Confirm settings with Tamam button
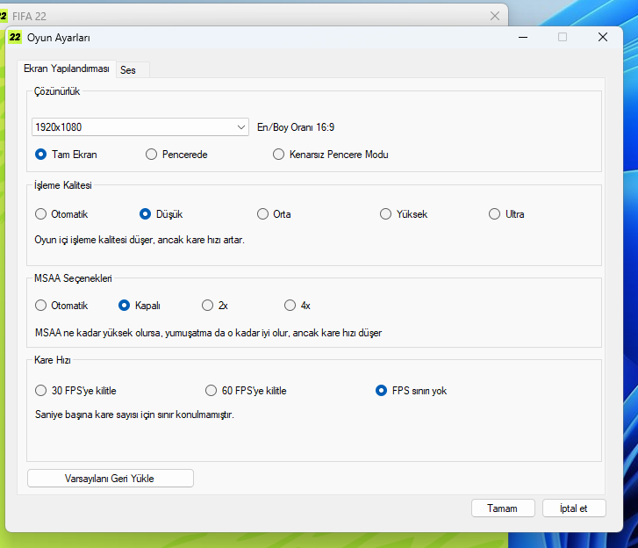This screenshot has height=548, width=638. coord(503,508)
